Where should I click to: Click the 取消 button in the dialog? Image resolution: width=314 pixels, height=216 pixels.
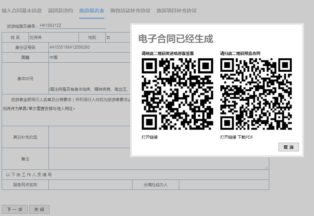tap(289, 147)
